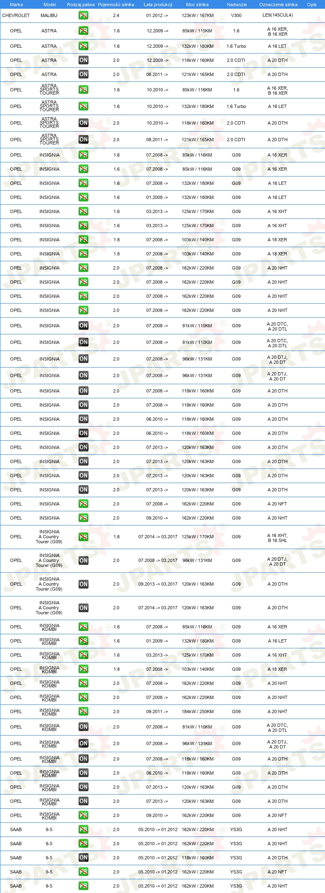Click ON icon for Insignia Kombi 81kW / 110KM
Image resolution: width=325 pixels, height=893 pixels.
tap(83, 727)
